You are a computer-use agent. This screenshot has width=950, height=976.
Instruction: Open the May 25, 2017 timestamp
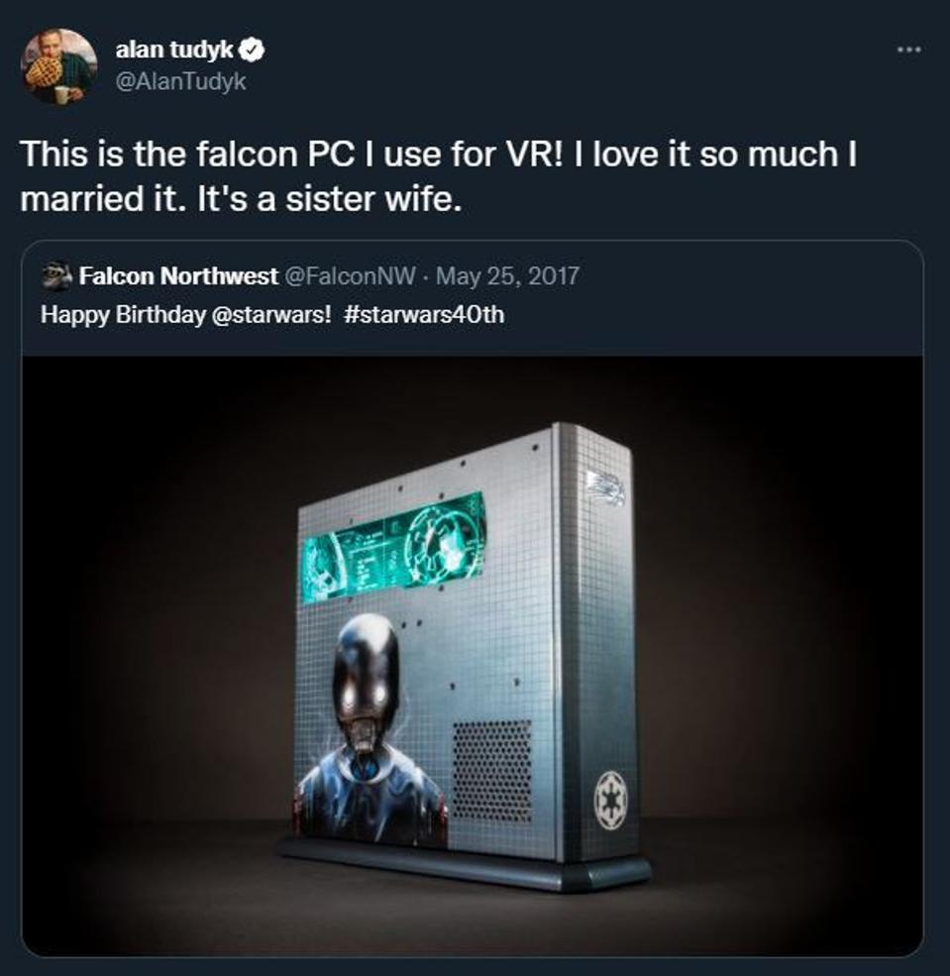pyautogui.click(x=507, y=276)
